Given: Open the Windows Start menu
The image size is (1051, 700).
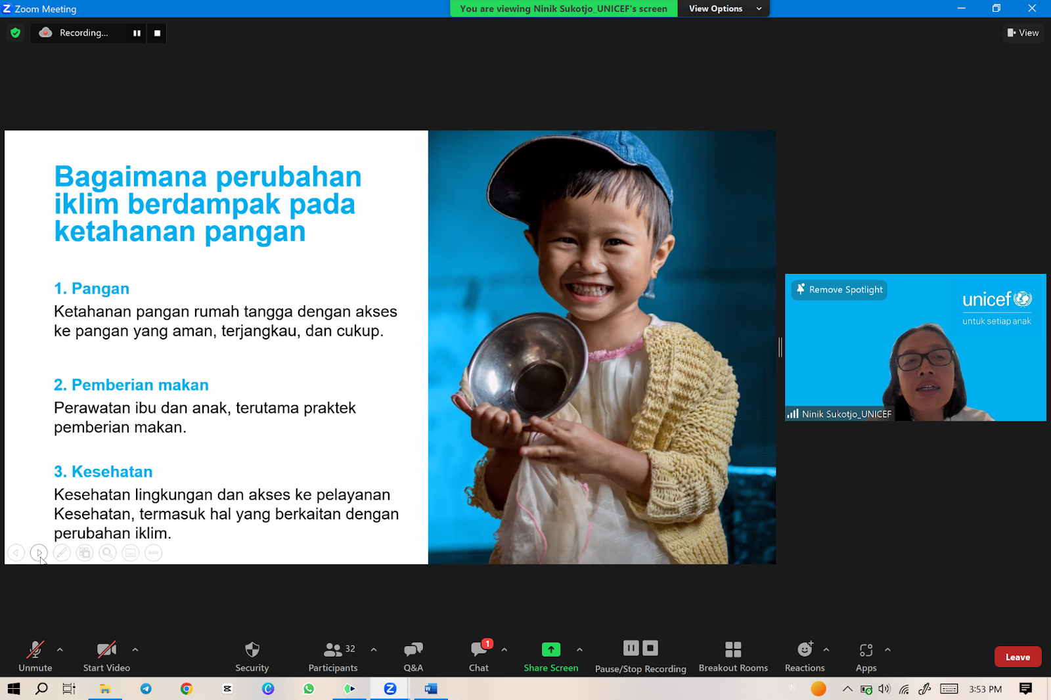Looking at the screenshot, I should pyautogui.click(x=14, y=689).
